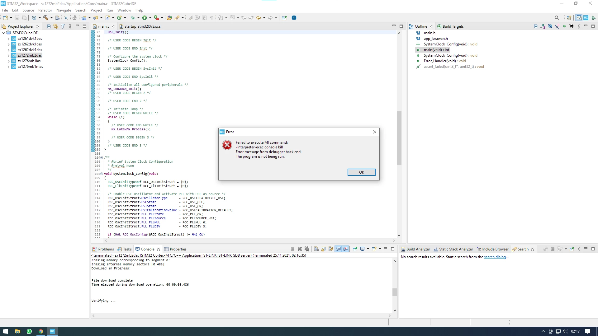Screen dimensions: 598x336
Task: Sort Outline alphabetically with a-z icon
Action: [543, 26]
